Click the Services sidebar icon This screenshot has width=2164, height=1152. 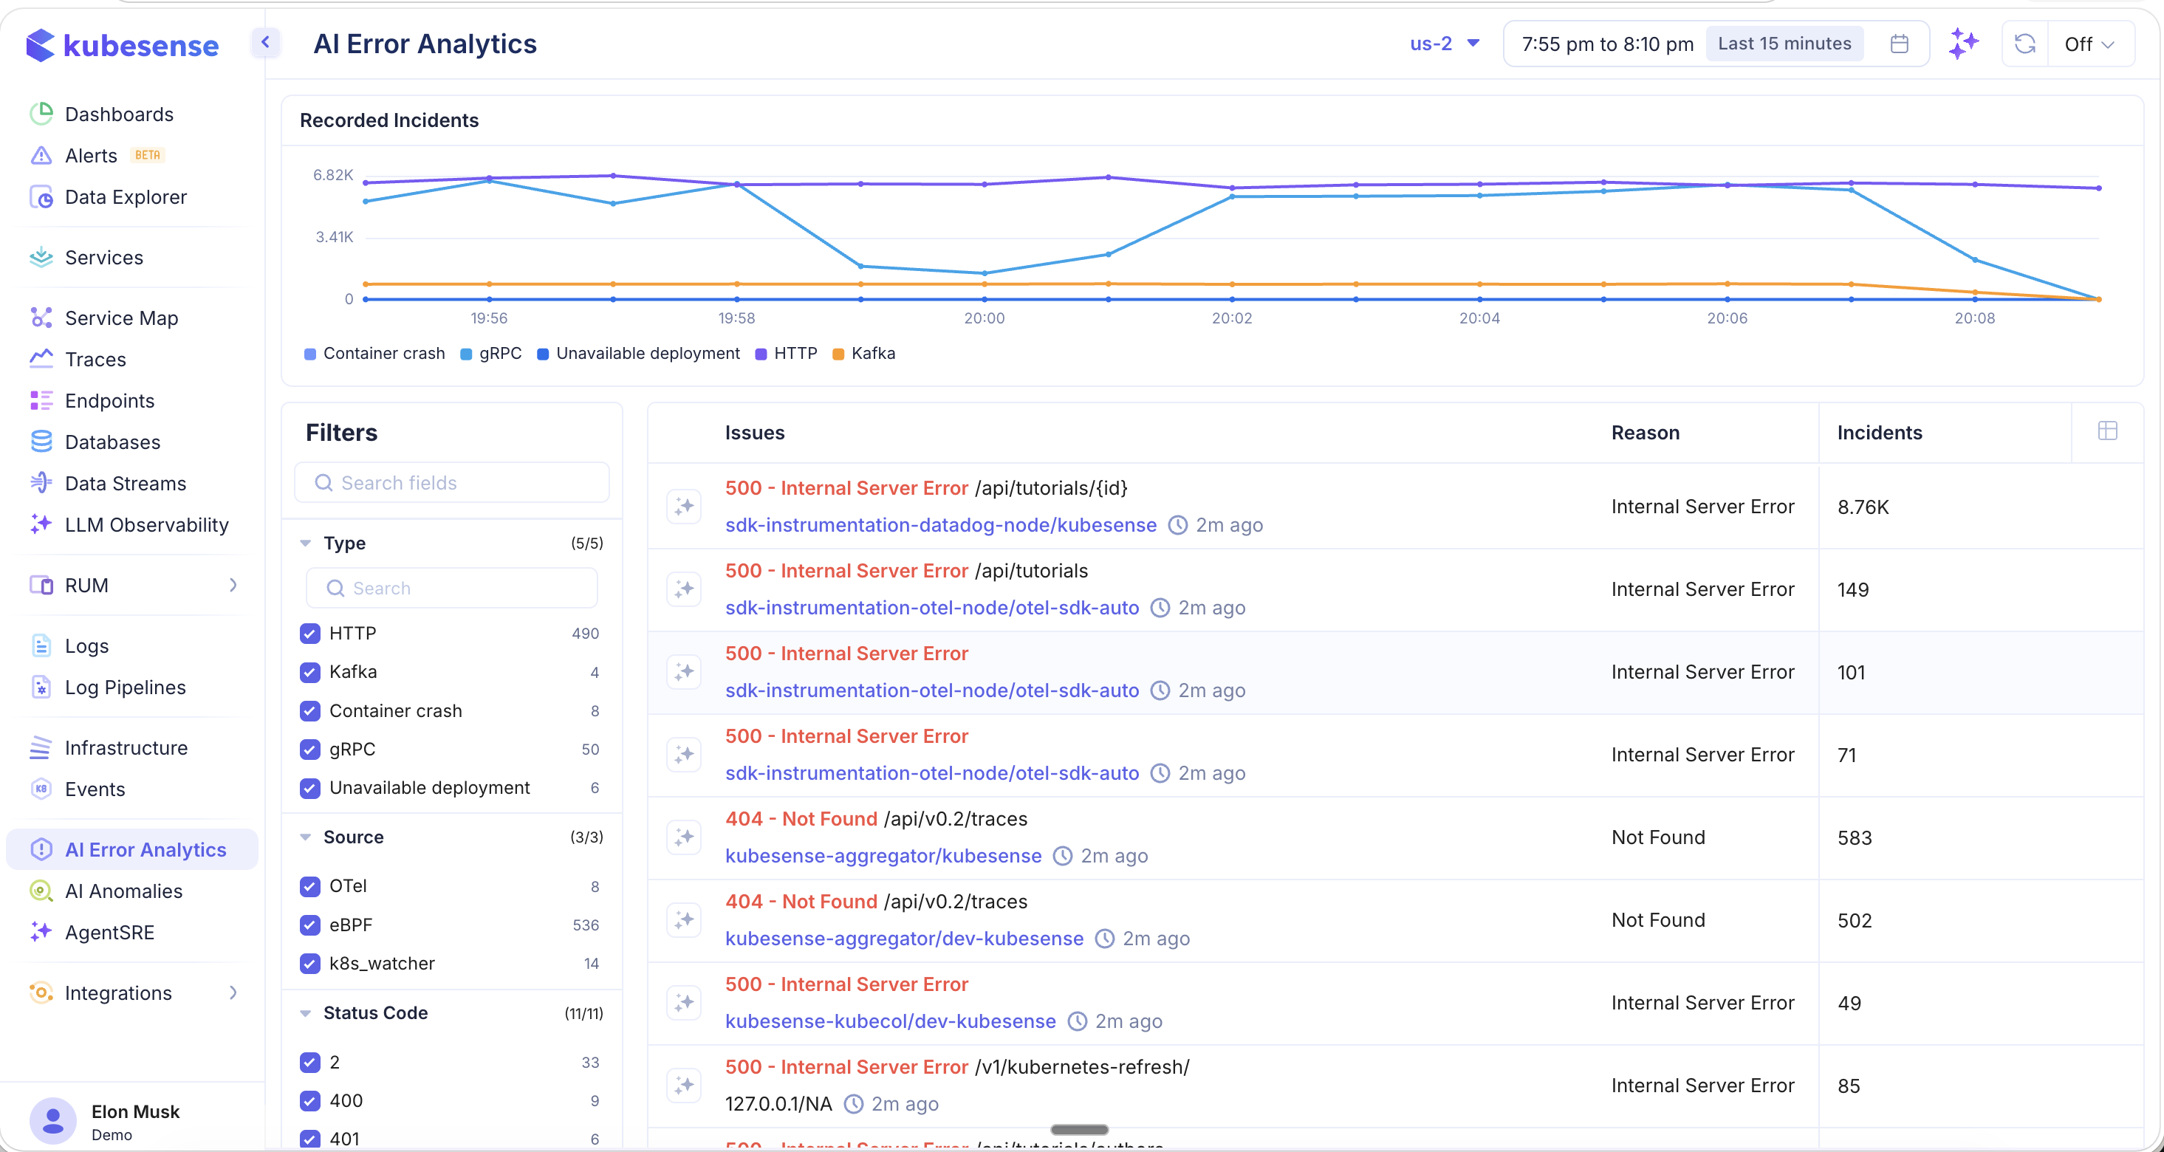click(x=41, y=257)
